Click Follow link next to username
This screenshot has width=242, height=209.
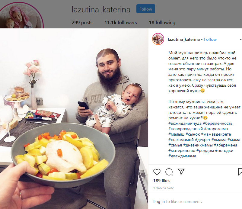(210, 39)
